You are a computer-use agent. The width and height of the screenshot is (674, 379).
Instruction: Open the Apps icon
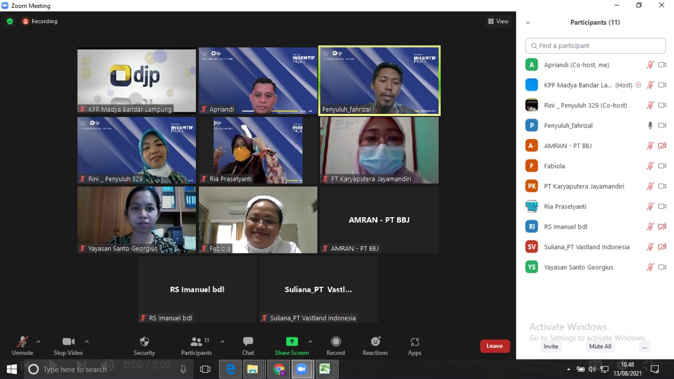click(414, 342)
